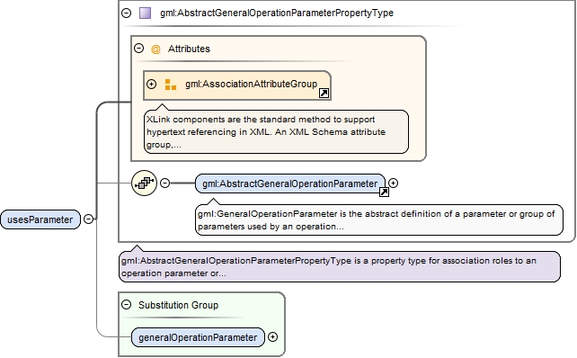577x358 pixels.
Task: Collapse the Attributes section
Action: 138,49
